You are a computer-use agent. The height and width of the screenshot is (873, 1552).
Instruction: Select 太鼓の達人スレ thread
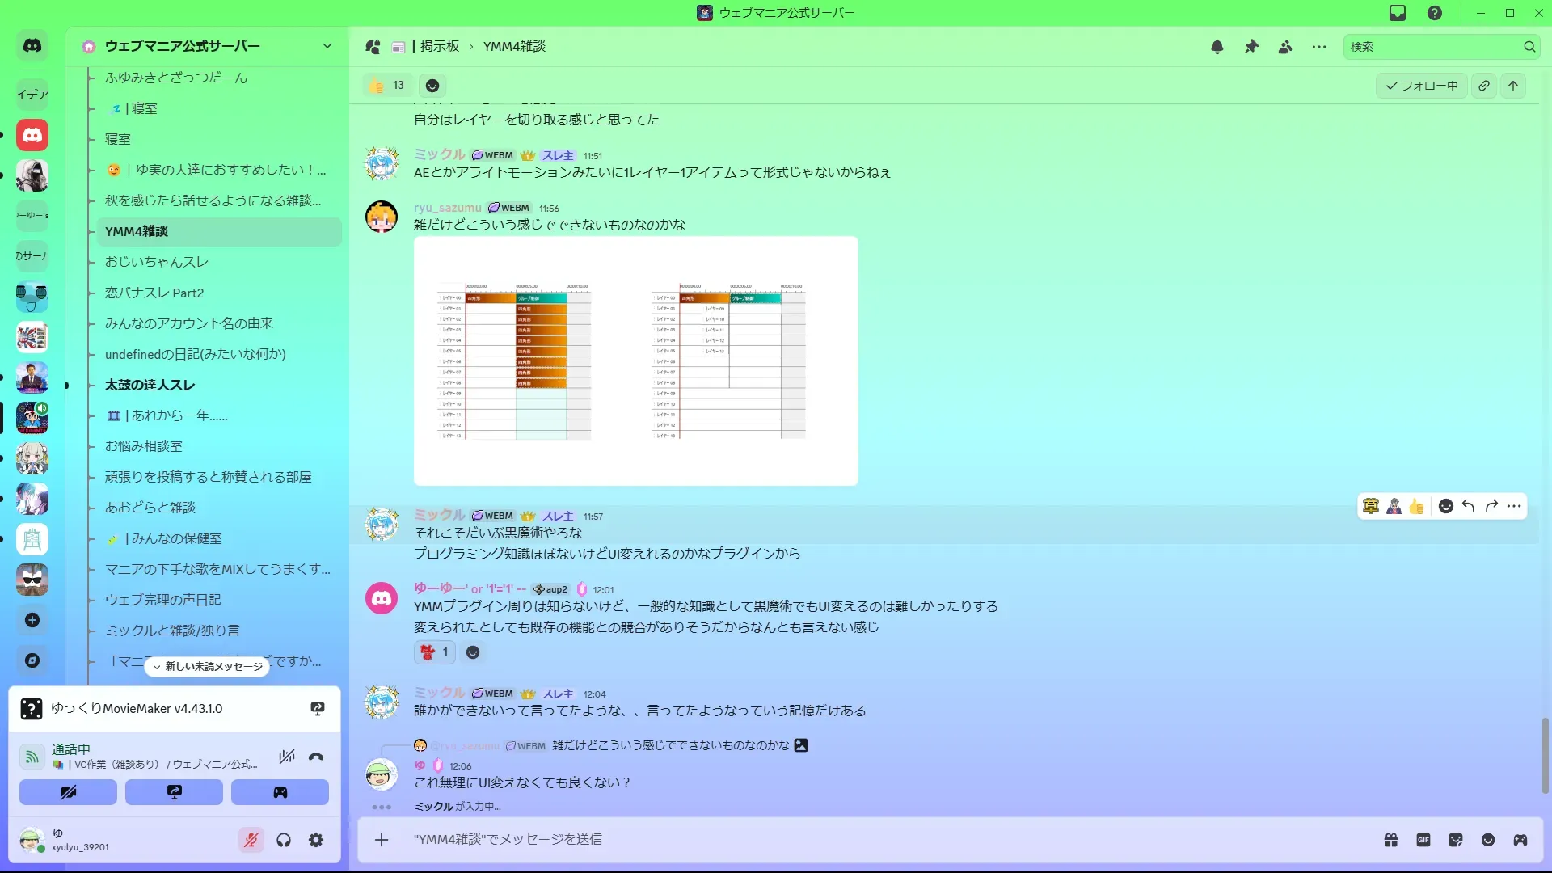point(150,385)
